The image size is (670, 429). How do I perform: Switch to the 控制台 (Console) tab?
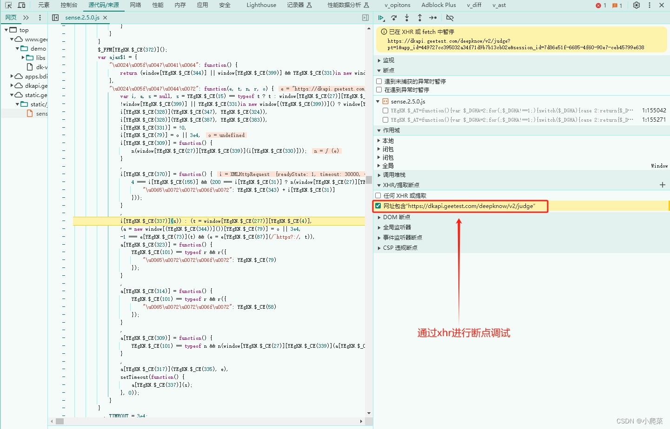tap(69, 5)
